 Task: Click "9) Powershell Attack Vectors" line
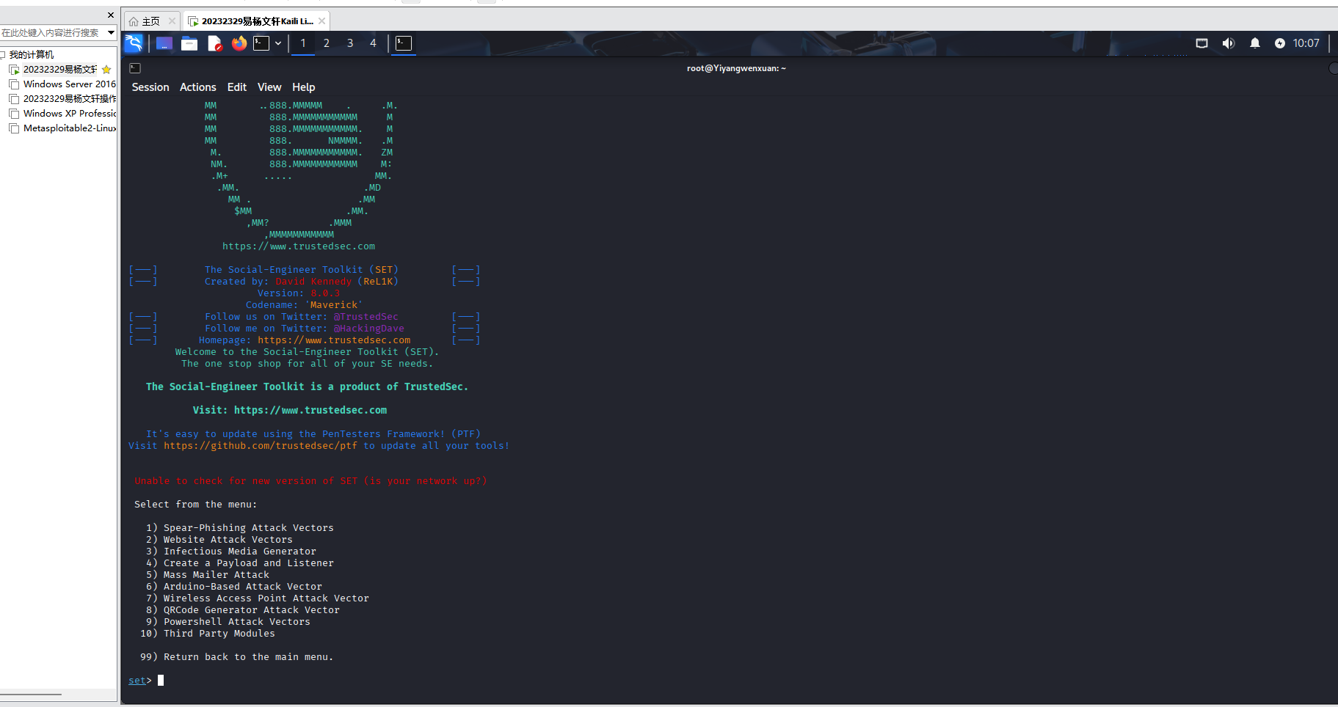point(228,622)
